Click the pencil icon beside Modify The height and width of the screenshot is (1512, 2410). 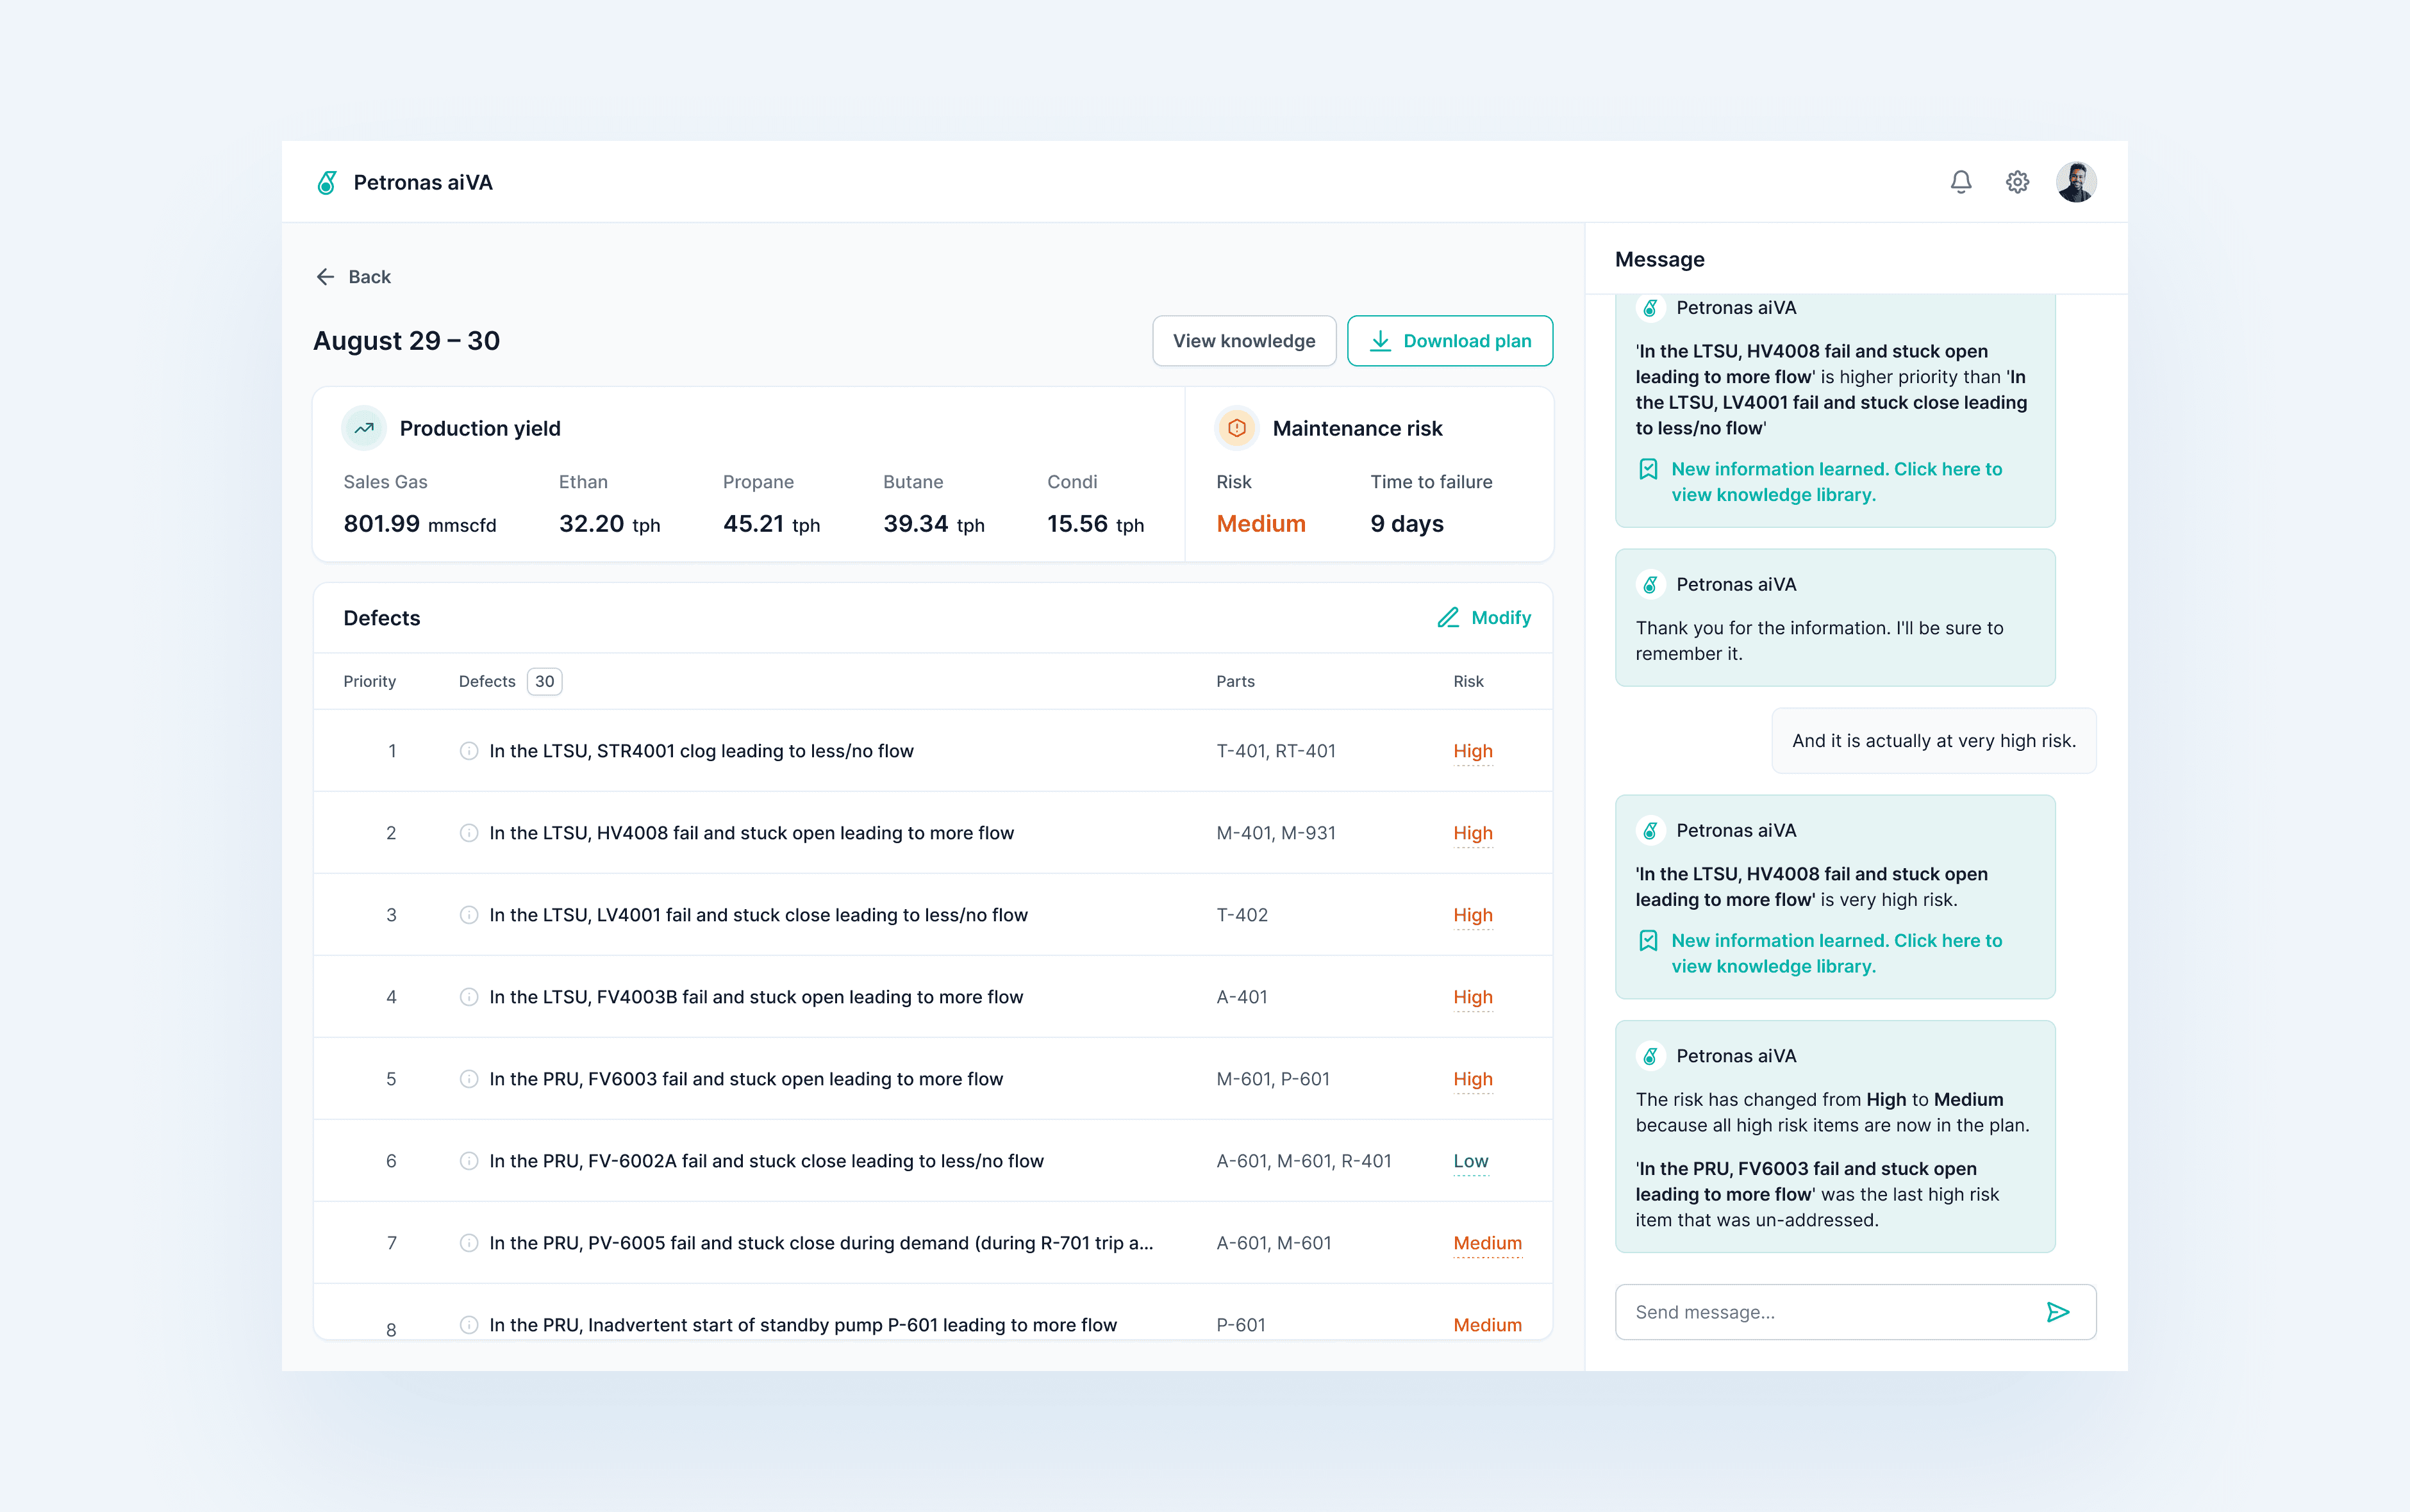point(1447,618)
